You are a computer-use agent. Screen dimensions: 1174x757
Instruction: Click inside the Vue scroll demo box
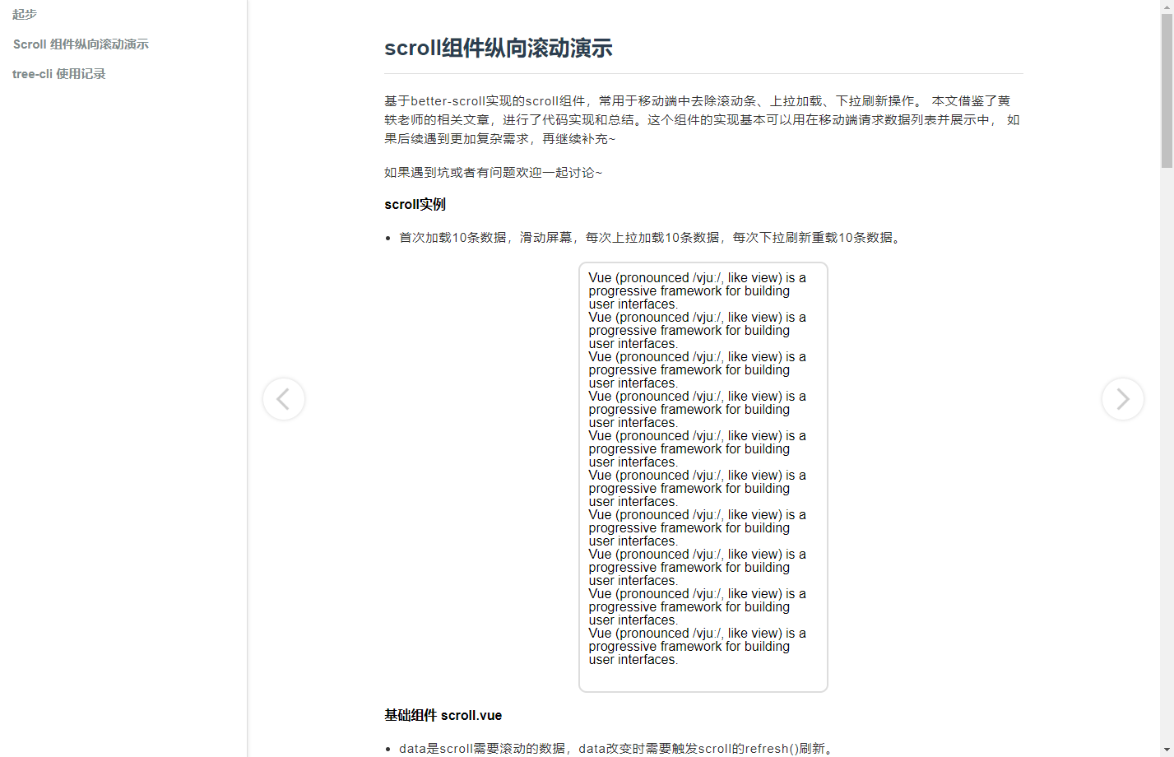(x=703, y=476)
